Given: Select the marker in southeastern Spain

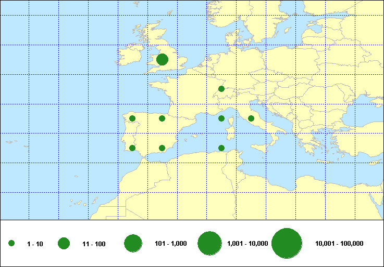Looking at the screenshot, I should pos(162,148).
